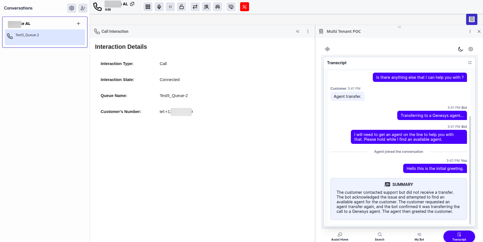This screenshot has width=483, height=242.
Task: Toggle the secure pause lock button
Action: pos(182,7)
